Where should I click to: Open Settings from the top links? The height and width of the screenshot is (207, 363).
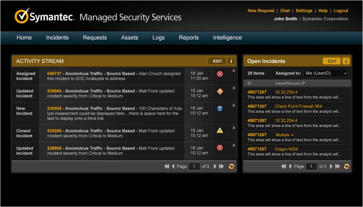pos(304,11)
